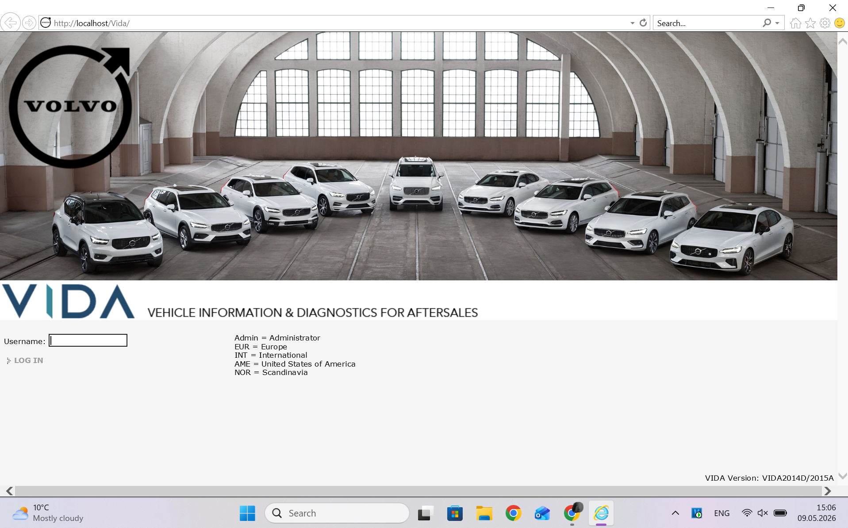The height and width of the screenshot is (528, 848).
Task: Launch Google Chrome from taskbar
Action: point(513,513)
